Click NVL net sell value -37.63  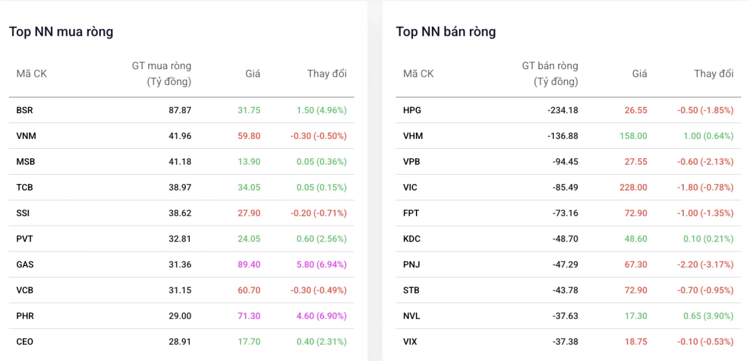point(565,316)
